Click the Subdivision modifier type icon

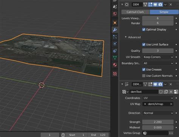click(127, 5)
